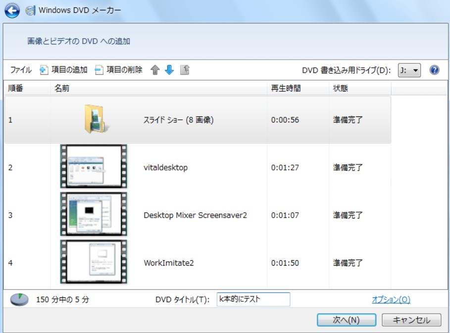The height and width of the screenshot is (333, 450).
Task: Click the gray page-with-arrow toolbar icon
Action: [185, 70]
